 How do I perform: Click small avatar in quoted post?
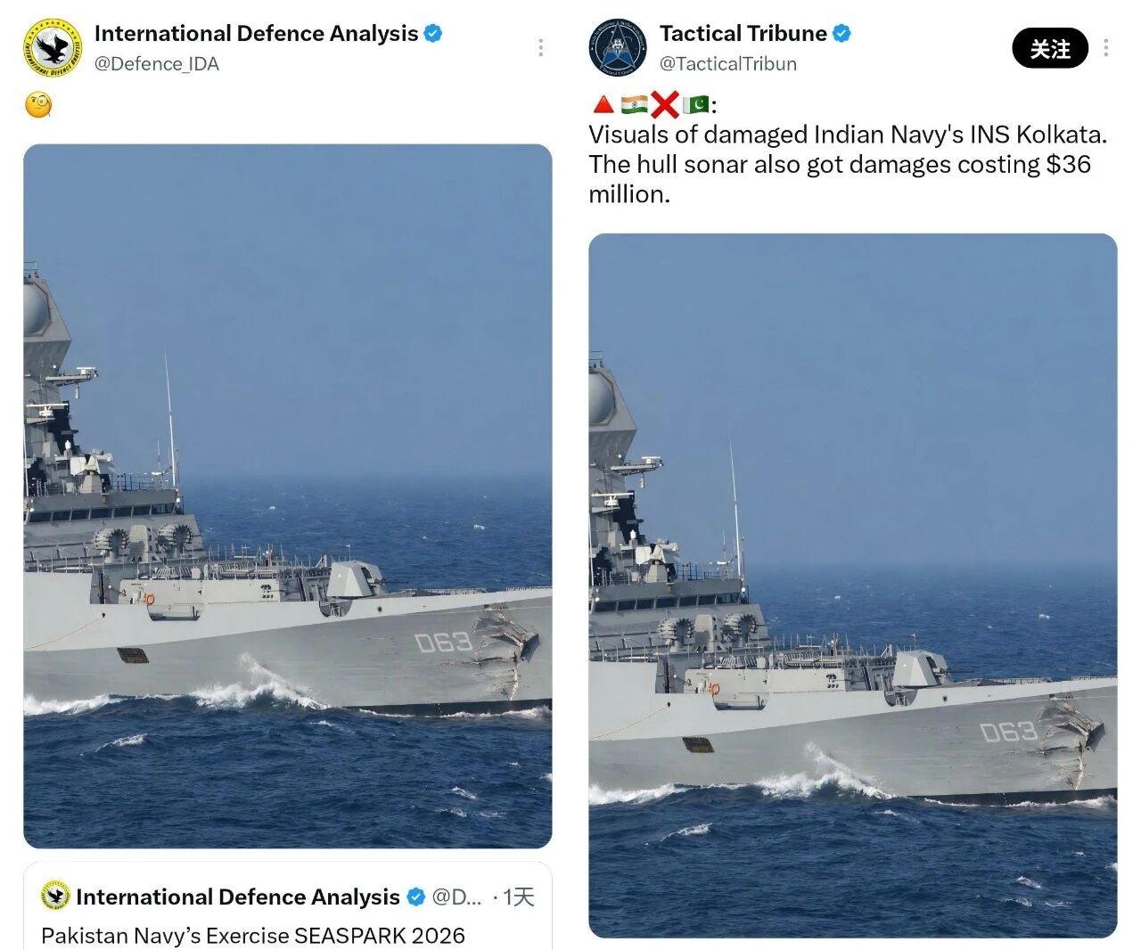click(x=55, y=897)
